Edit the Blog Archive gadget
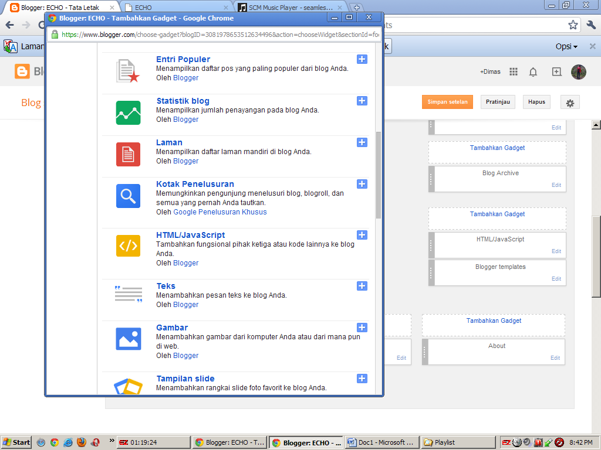Image resolution: width=601 pixels, height=450 pixels. click(x=556, y=185)
